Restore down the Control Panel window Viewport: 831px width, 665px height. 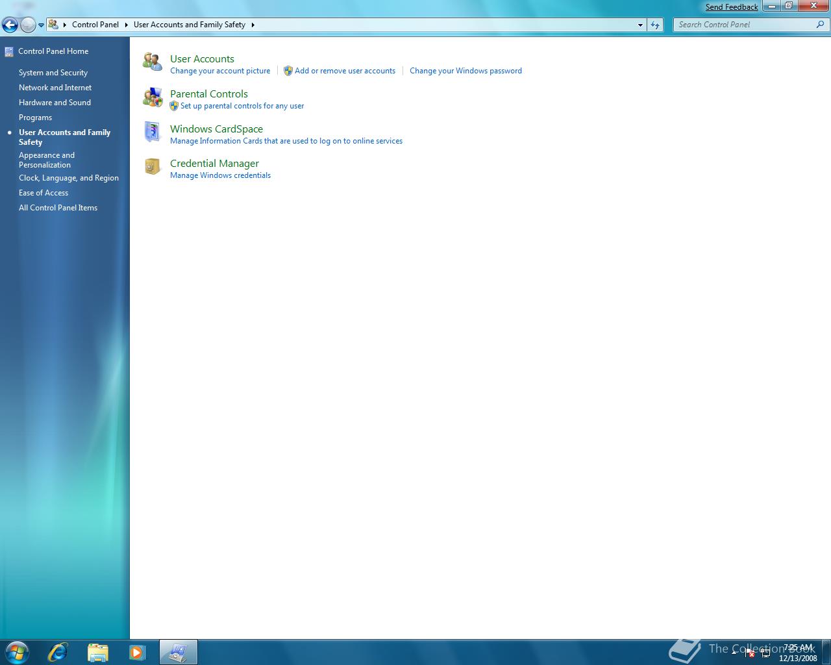click(x=788, y=6)
